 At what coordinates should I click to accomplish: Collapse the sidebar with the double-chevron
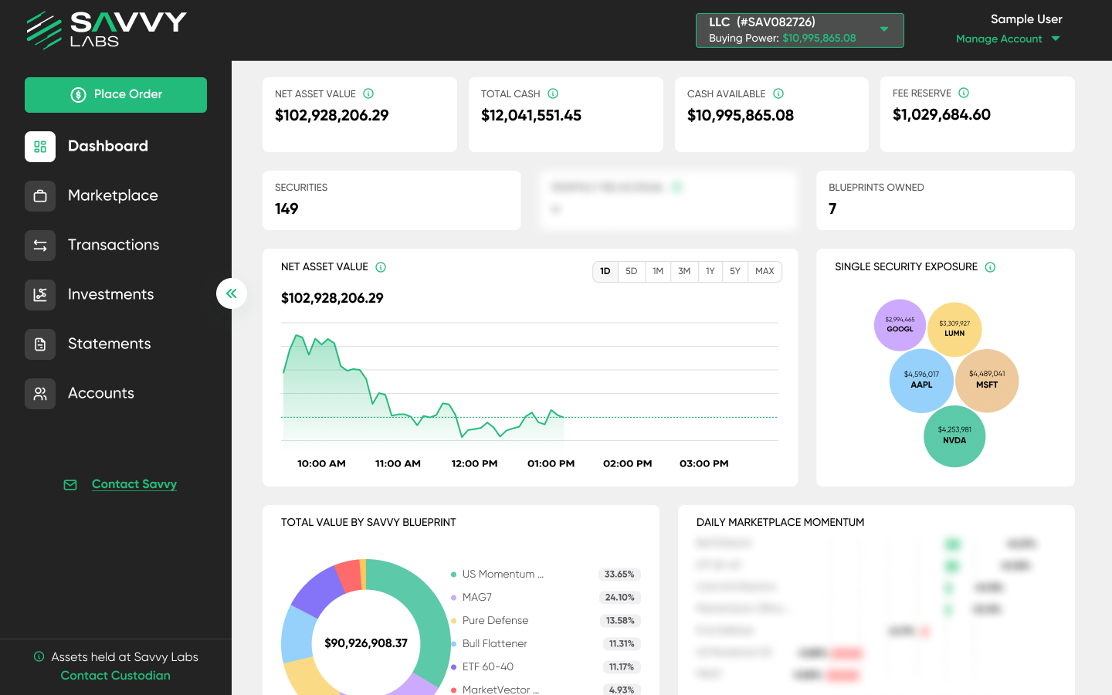232,293
